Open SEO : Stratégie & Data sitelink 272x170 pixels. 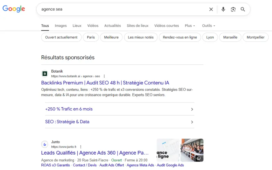67,122
